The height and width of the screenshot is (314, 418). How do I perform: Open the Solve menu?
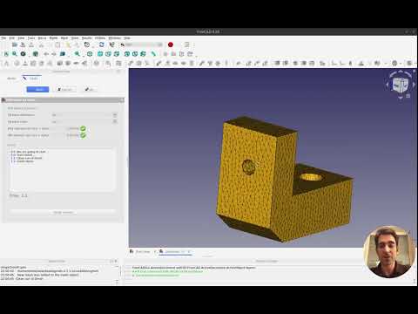pos(75,38)
